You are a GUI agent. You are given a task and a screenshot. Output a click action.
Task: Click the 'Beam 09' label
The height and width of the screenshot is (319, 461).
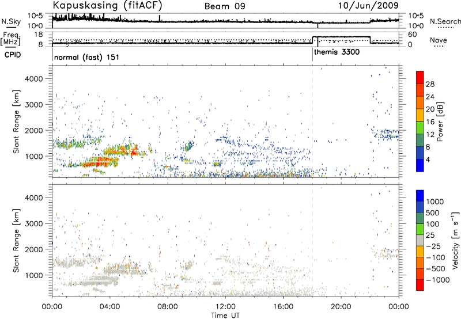225,6
